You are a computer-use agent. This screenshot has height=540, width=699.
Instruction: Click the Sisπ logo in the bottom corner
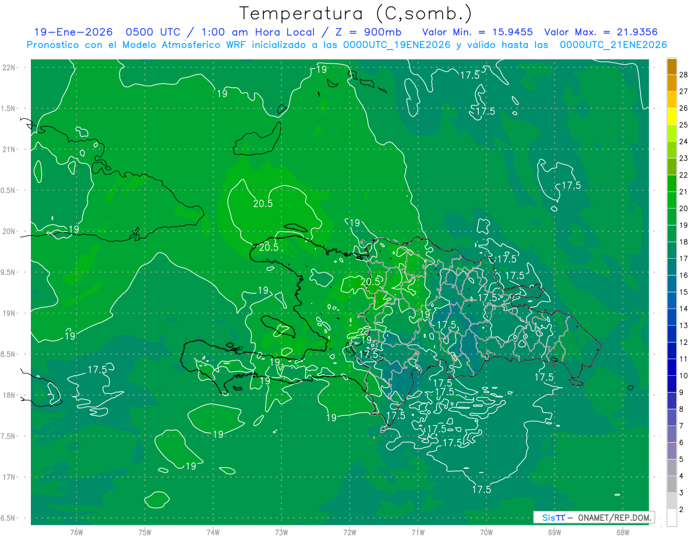point(553,517)
